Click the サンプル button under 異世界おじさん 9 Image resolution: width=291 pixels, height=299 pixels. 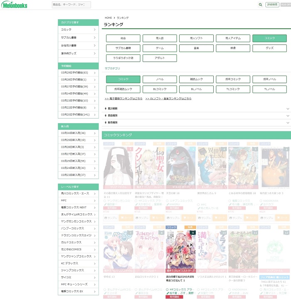[x=205, y=218]
